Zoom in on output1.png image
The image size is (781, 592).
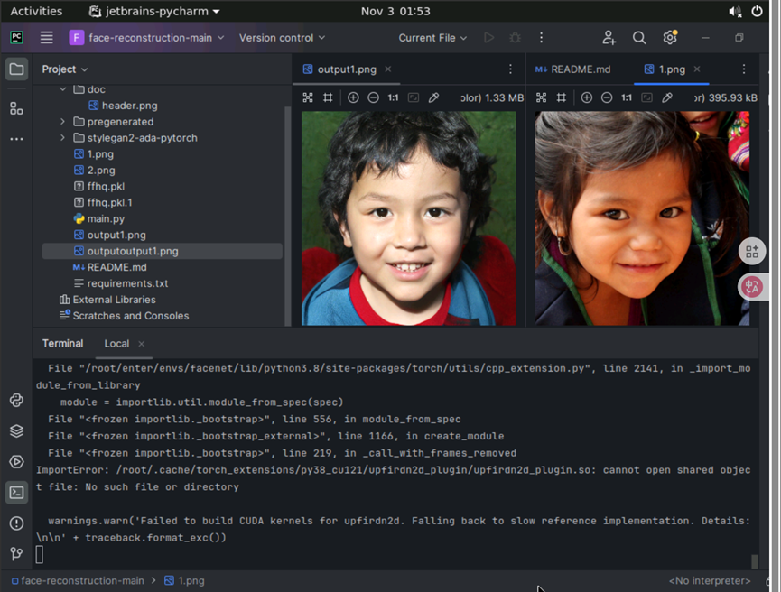(353, 97)
